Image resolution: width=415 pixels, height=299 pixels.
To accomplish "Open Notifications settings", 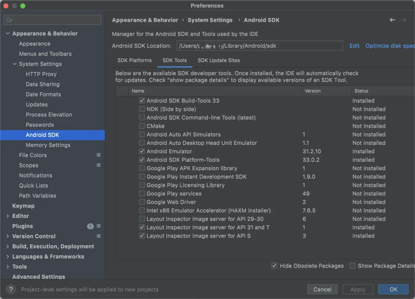I will click(x=36, y=175).
